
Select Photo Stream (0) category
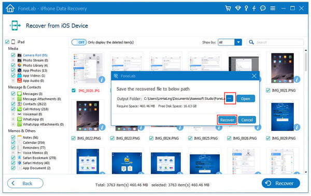[35, 60]
